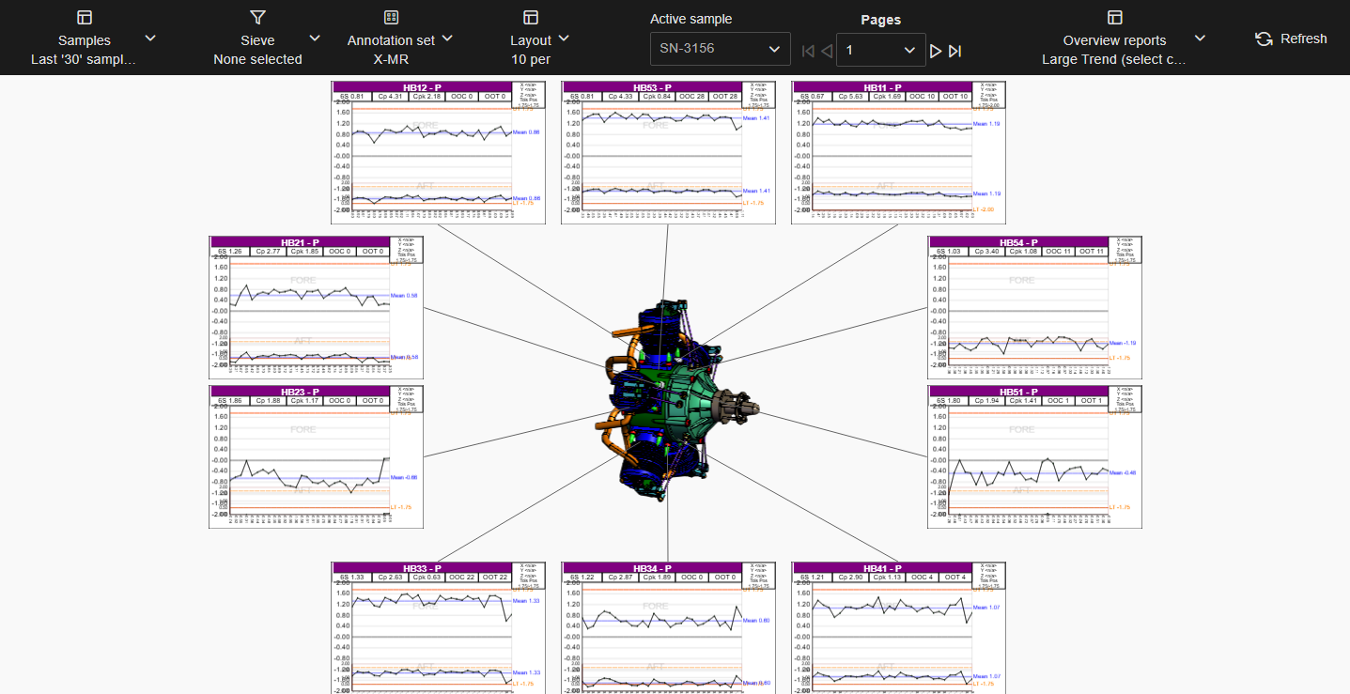Screen dimensions: 1350x694
Task: Open the Layout menu chevron
Action: tap(564, 39)
